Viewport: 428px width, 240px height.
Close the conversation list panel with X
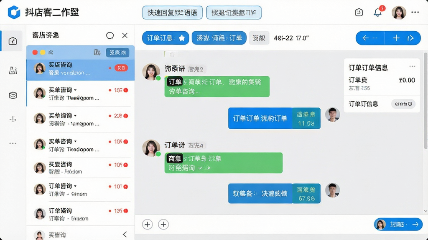point(125,35)
